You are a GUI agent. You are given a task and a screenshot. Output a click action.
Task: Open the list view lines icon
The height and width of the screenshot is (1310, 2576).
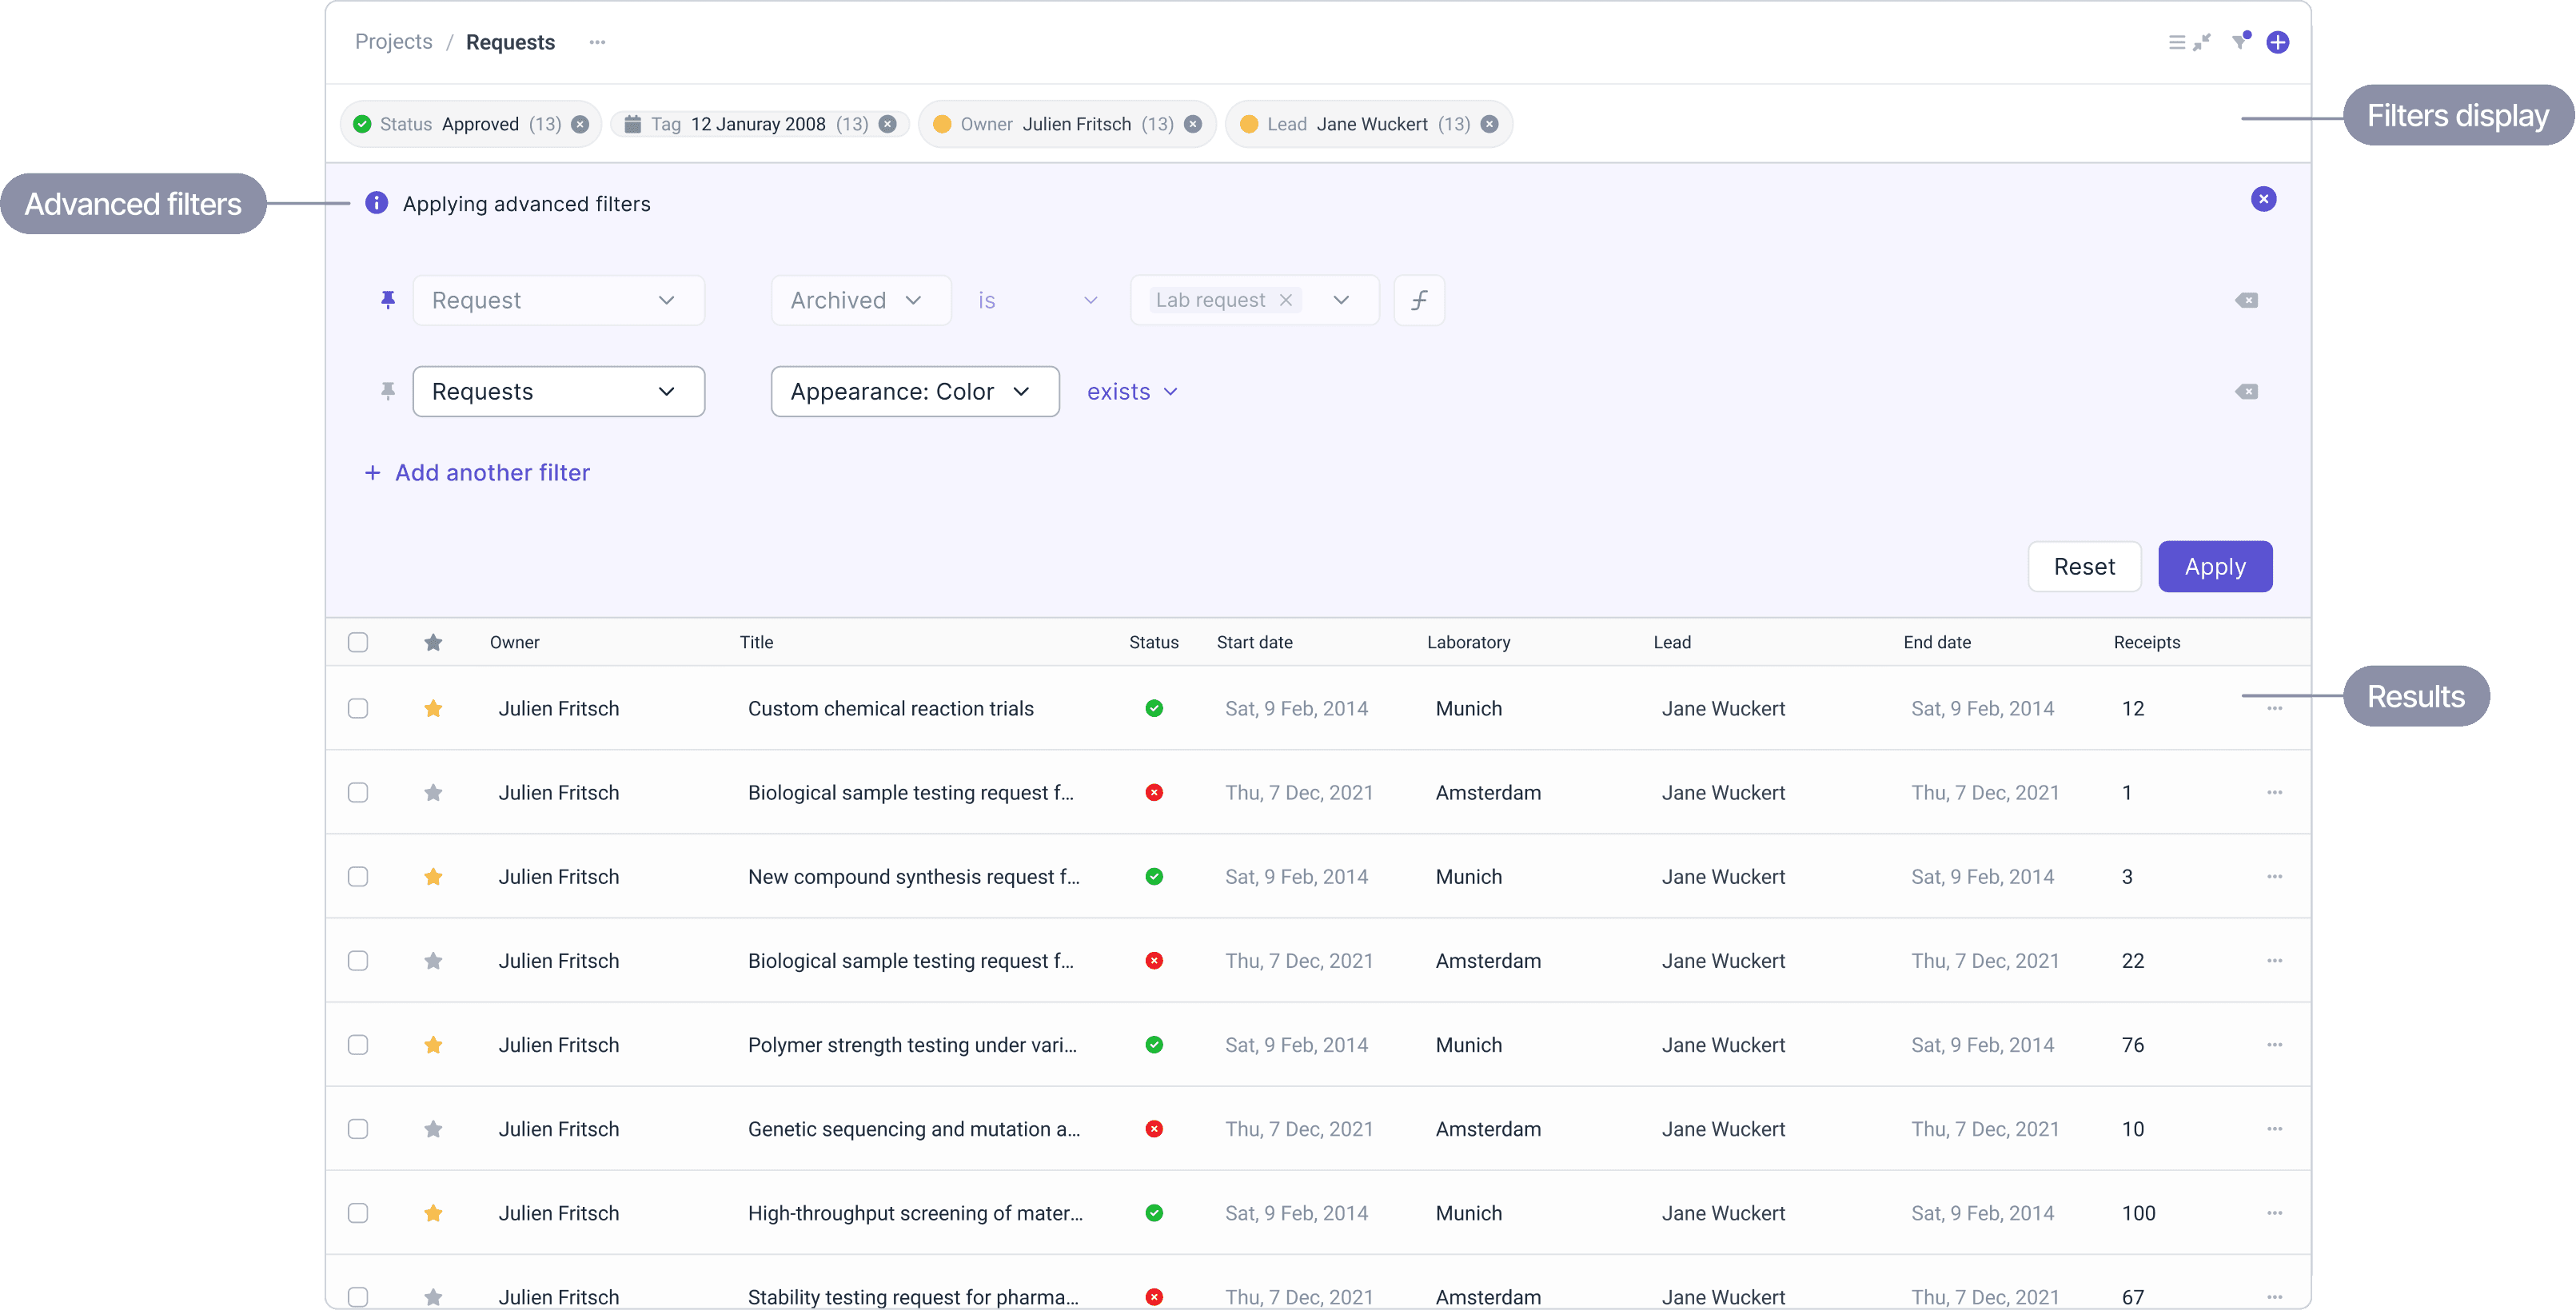pos(2176,42)
